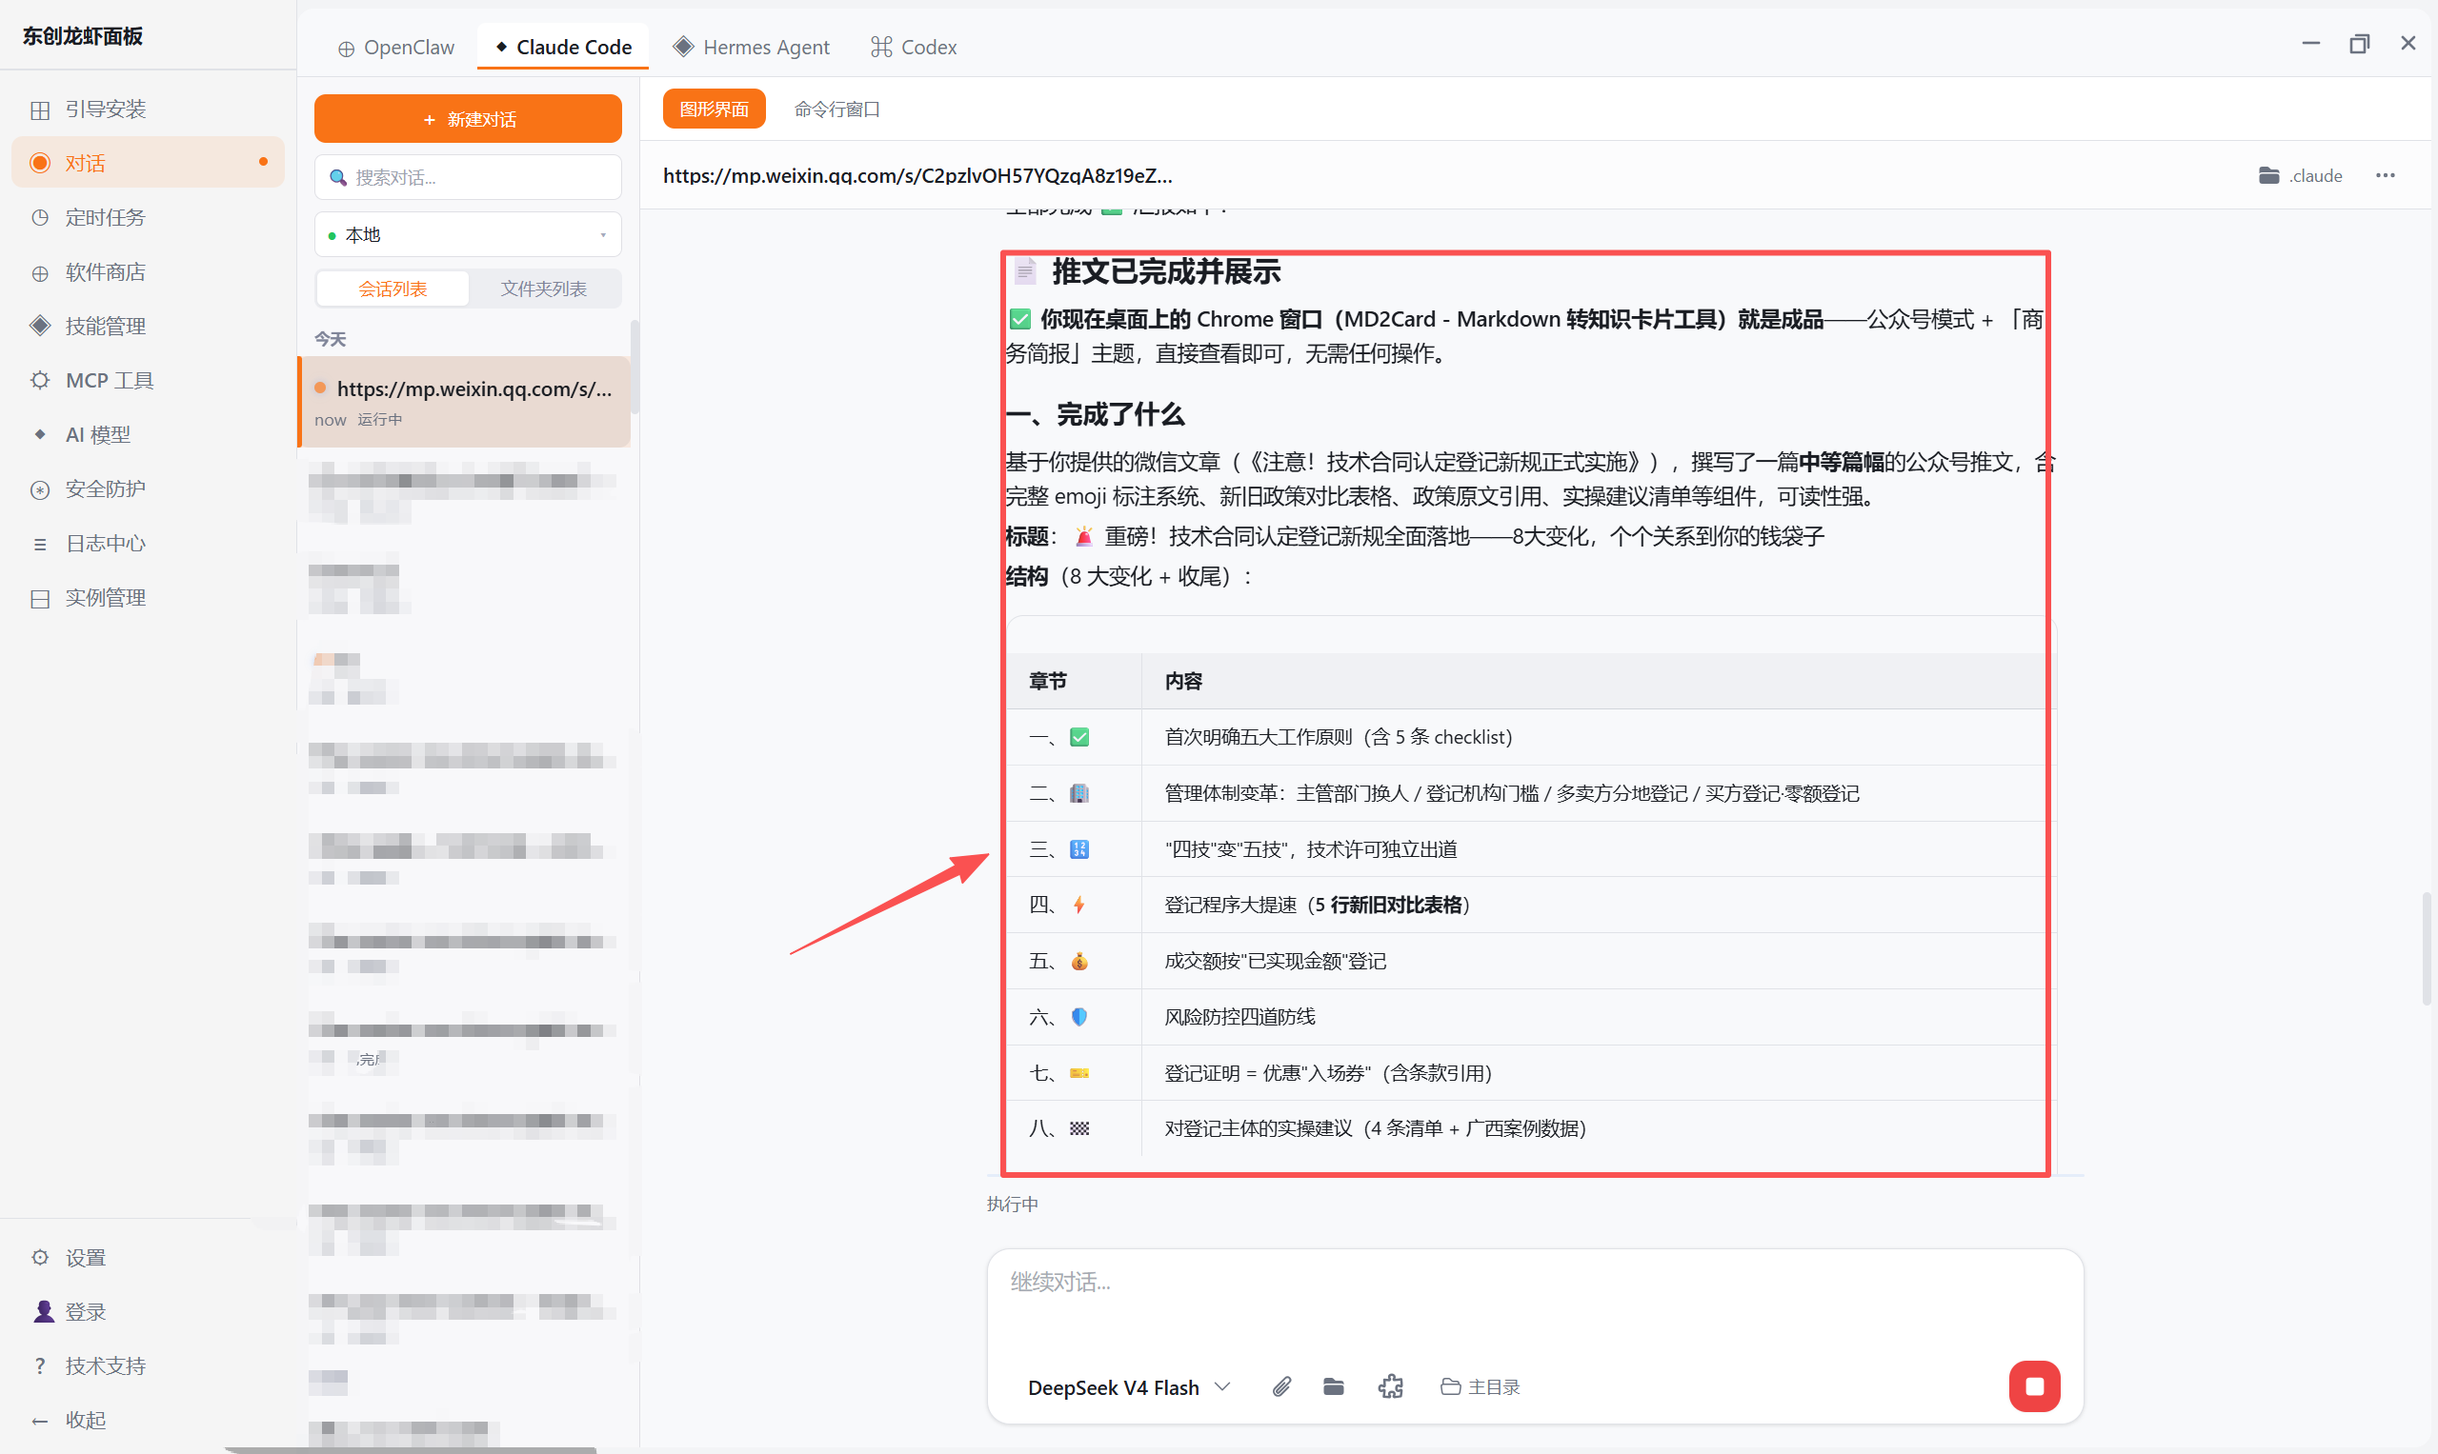The width and height of the screenshot is (2438, 1454).
Task: Click row 登记证明 = 优惠"入场券"
Action: [x=1327, y=1073]
